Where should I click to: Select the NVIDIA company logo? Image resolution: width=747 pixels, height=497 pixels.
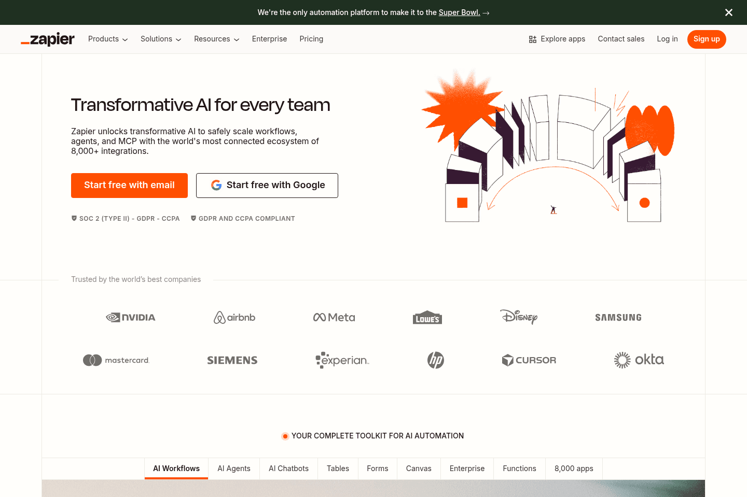pyautogui.click(x=130, y=317)
